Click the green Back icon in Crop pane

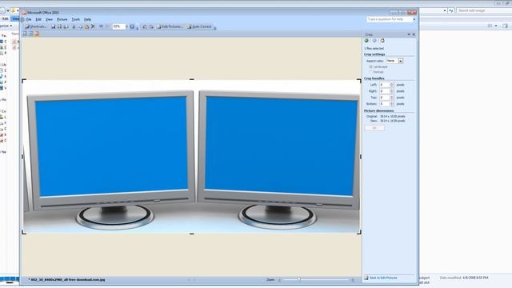pyautogui.click(x=366, y=41)
